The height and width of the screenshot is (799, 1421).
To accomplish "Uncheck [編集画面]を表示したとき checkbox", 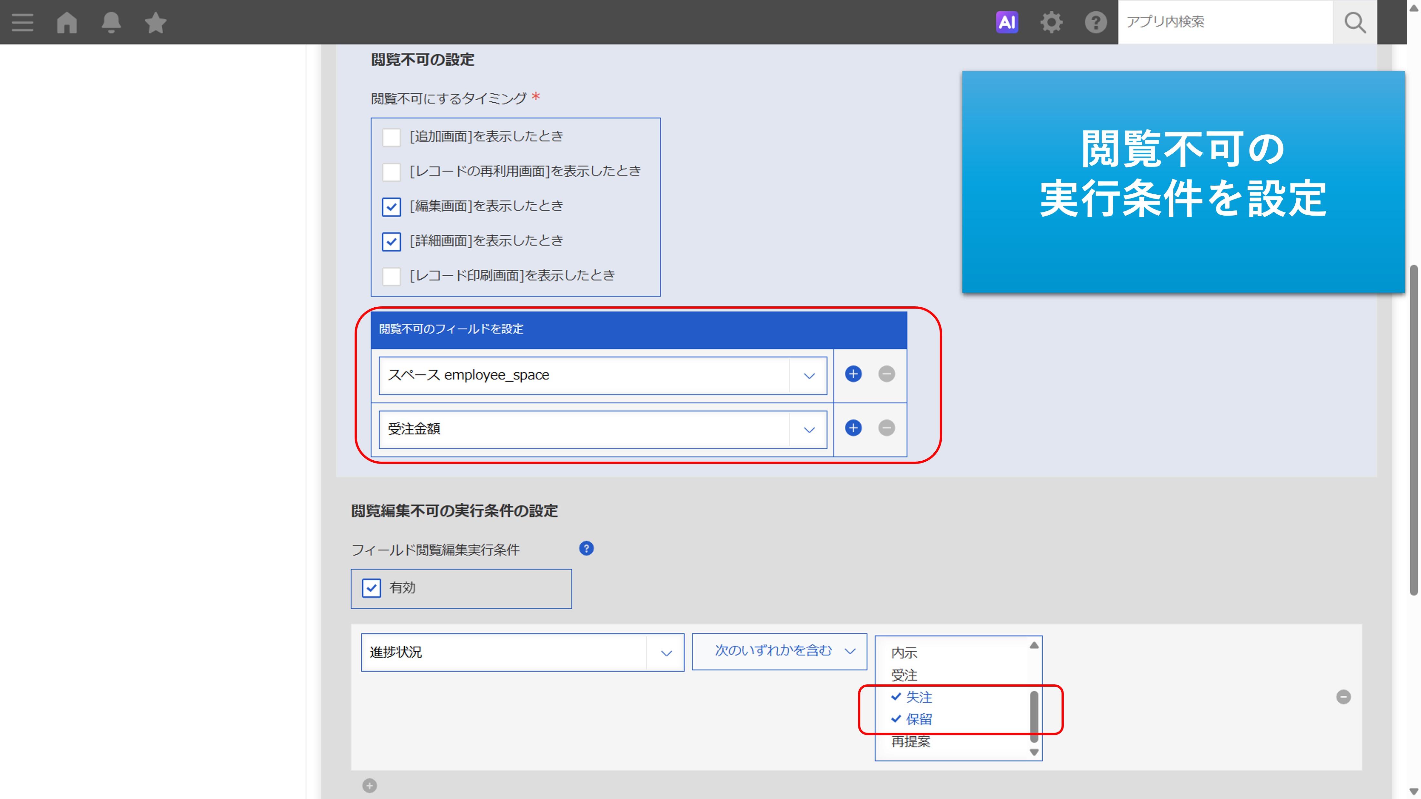I will coord(391,207).
